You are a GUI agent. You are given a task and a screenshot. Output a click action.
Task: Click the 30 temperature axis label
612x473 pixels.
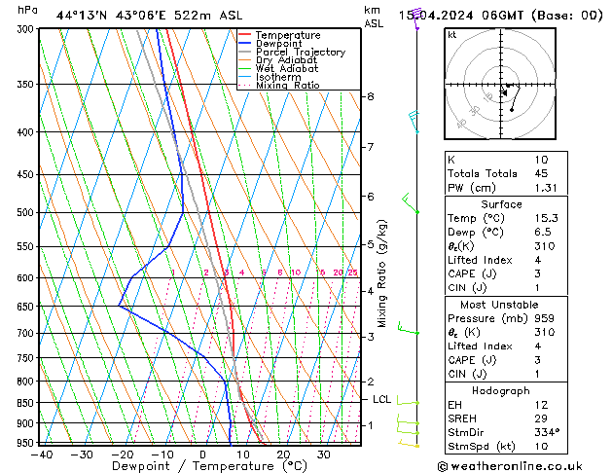(x=324, y=455)
